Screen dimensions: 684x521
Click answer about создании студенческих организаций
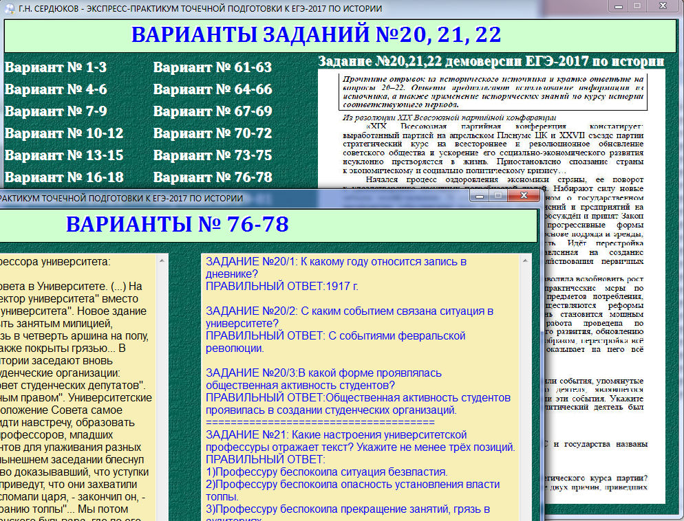[358, 404]
